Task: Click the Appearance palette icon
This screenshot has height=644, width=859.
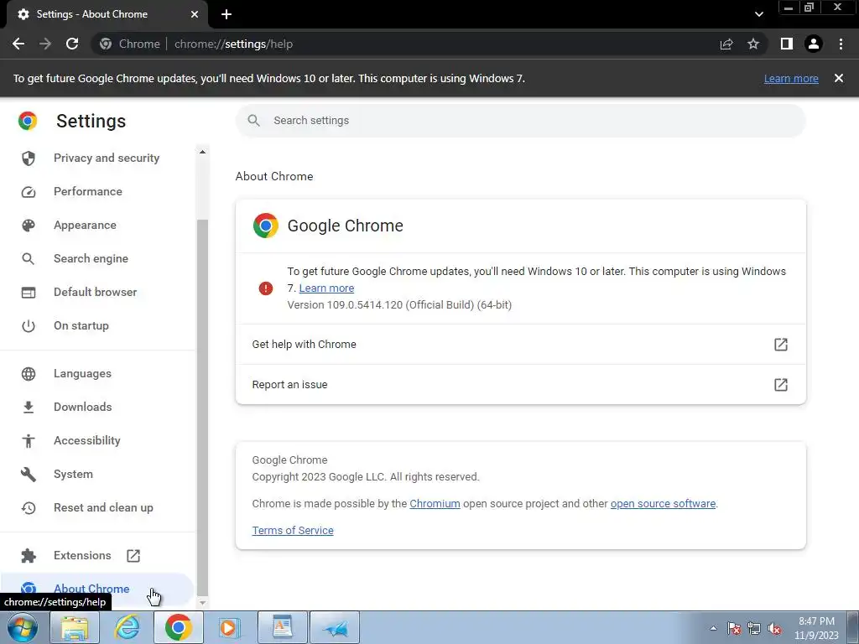Action: (x=29, y=225)
